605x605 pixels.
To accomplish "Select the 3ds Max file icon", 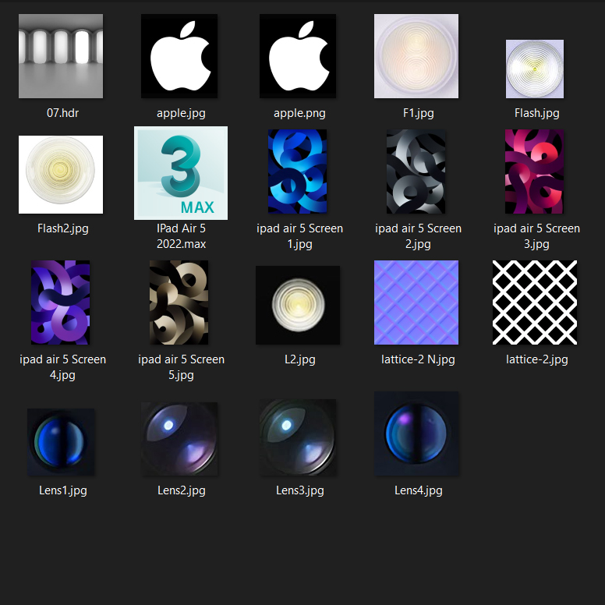I will coord(181,173).
